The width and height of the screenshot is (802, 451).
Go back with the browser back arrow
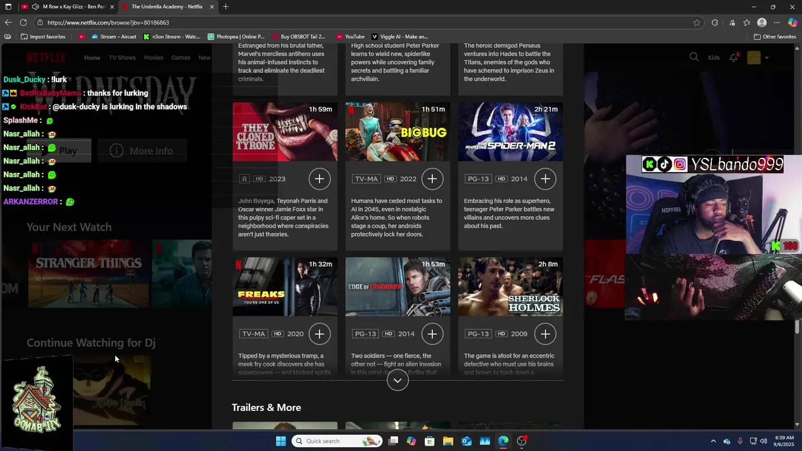(x=8, y=23)
